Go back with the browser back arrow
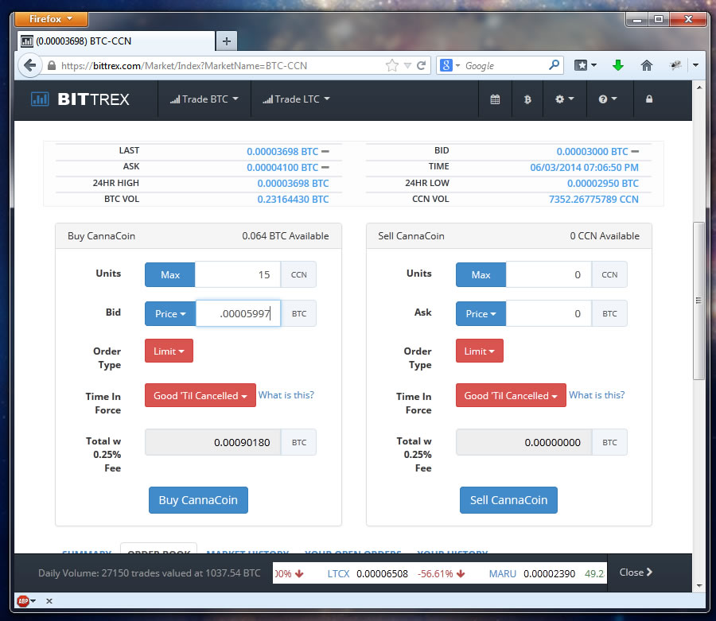Screen dimensions: 716x621 coord(29,65)
